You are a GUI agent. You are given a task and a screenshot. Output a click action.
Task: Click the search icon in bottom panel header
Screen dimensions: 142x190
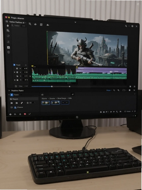point(114,90)
